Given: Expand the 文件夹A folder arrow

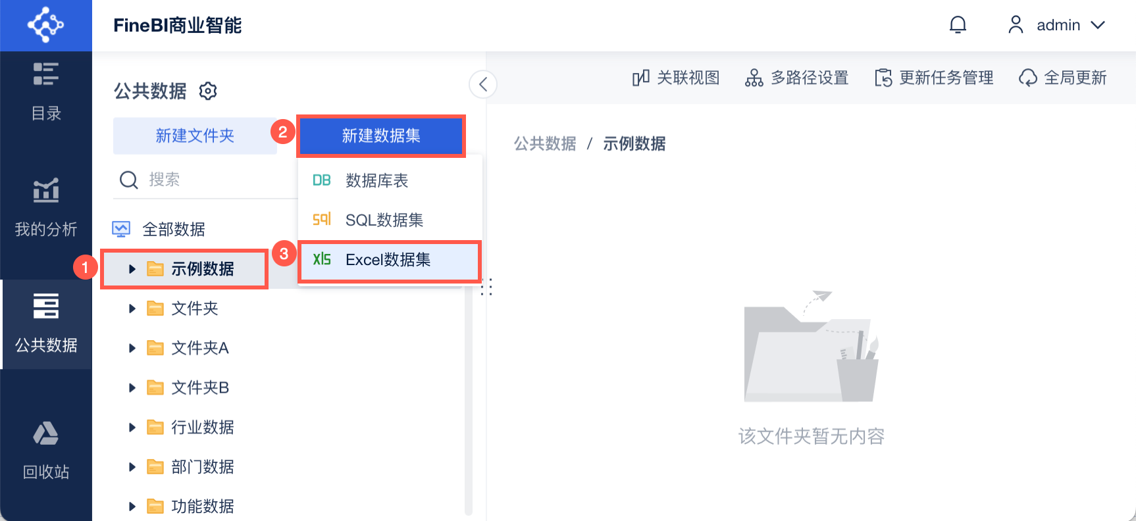Looking at the screenshot, I should pyautogui.click(x=132, y=348).
